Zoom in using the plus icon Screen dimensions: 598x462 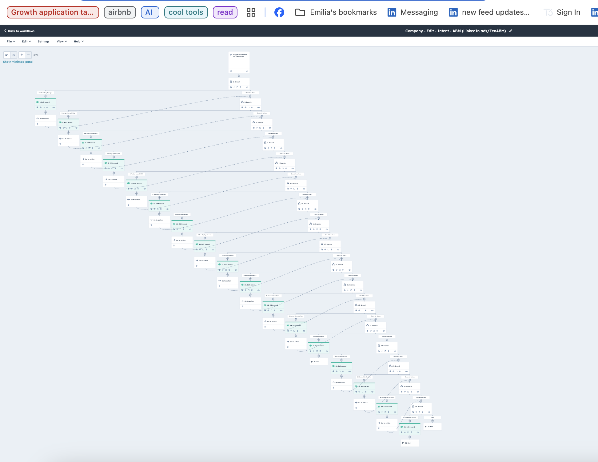(x=22, y=55)
